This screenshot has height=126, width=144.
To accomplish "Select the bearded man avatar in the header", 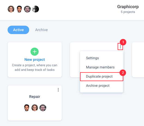I will [x=19, y=9].
